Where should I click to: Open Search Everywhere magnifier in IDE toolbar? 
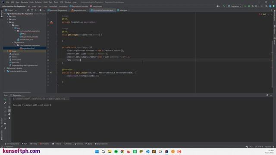coord(267,6)
